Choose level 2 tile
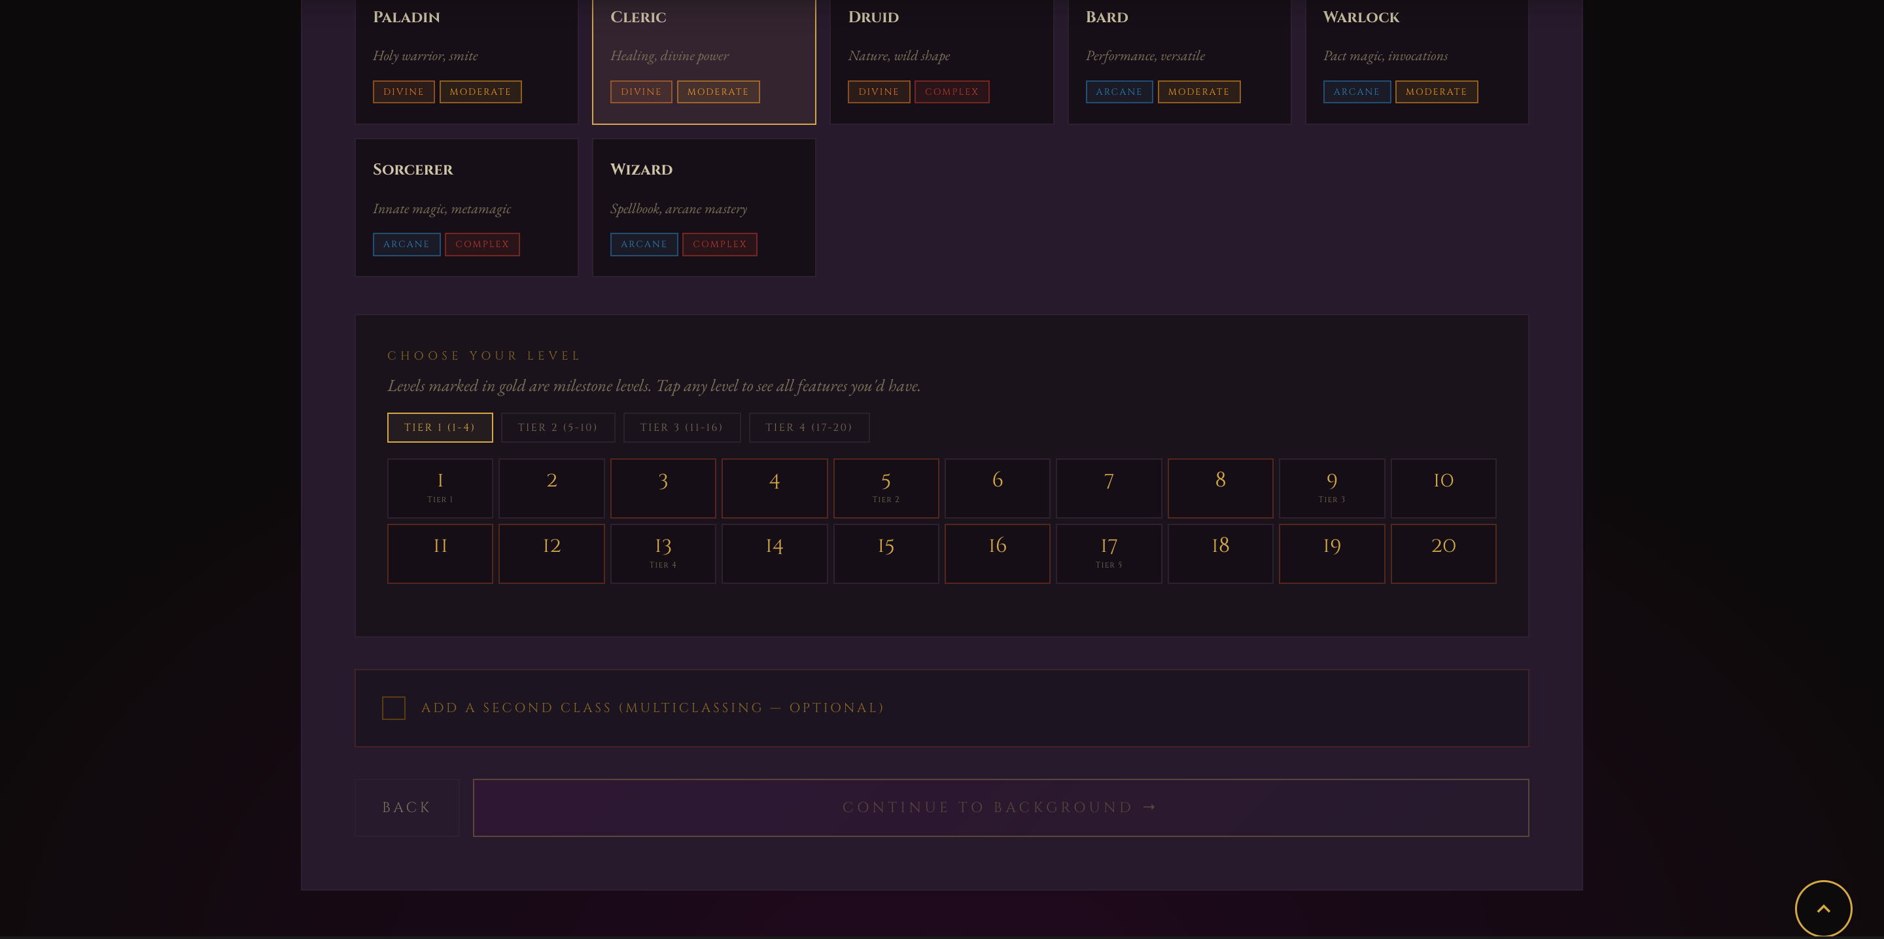Image resolution: width=1884 pixels, height=939 pixels. (551, 488)
